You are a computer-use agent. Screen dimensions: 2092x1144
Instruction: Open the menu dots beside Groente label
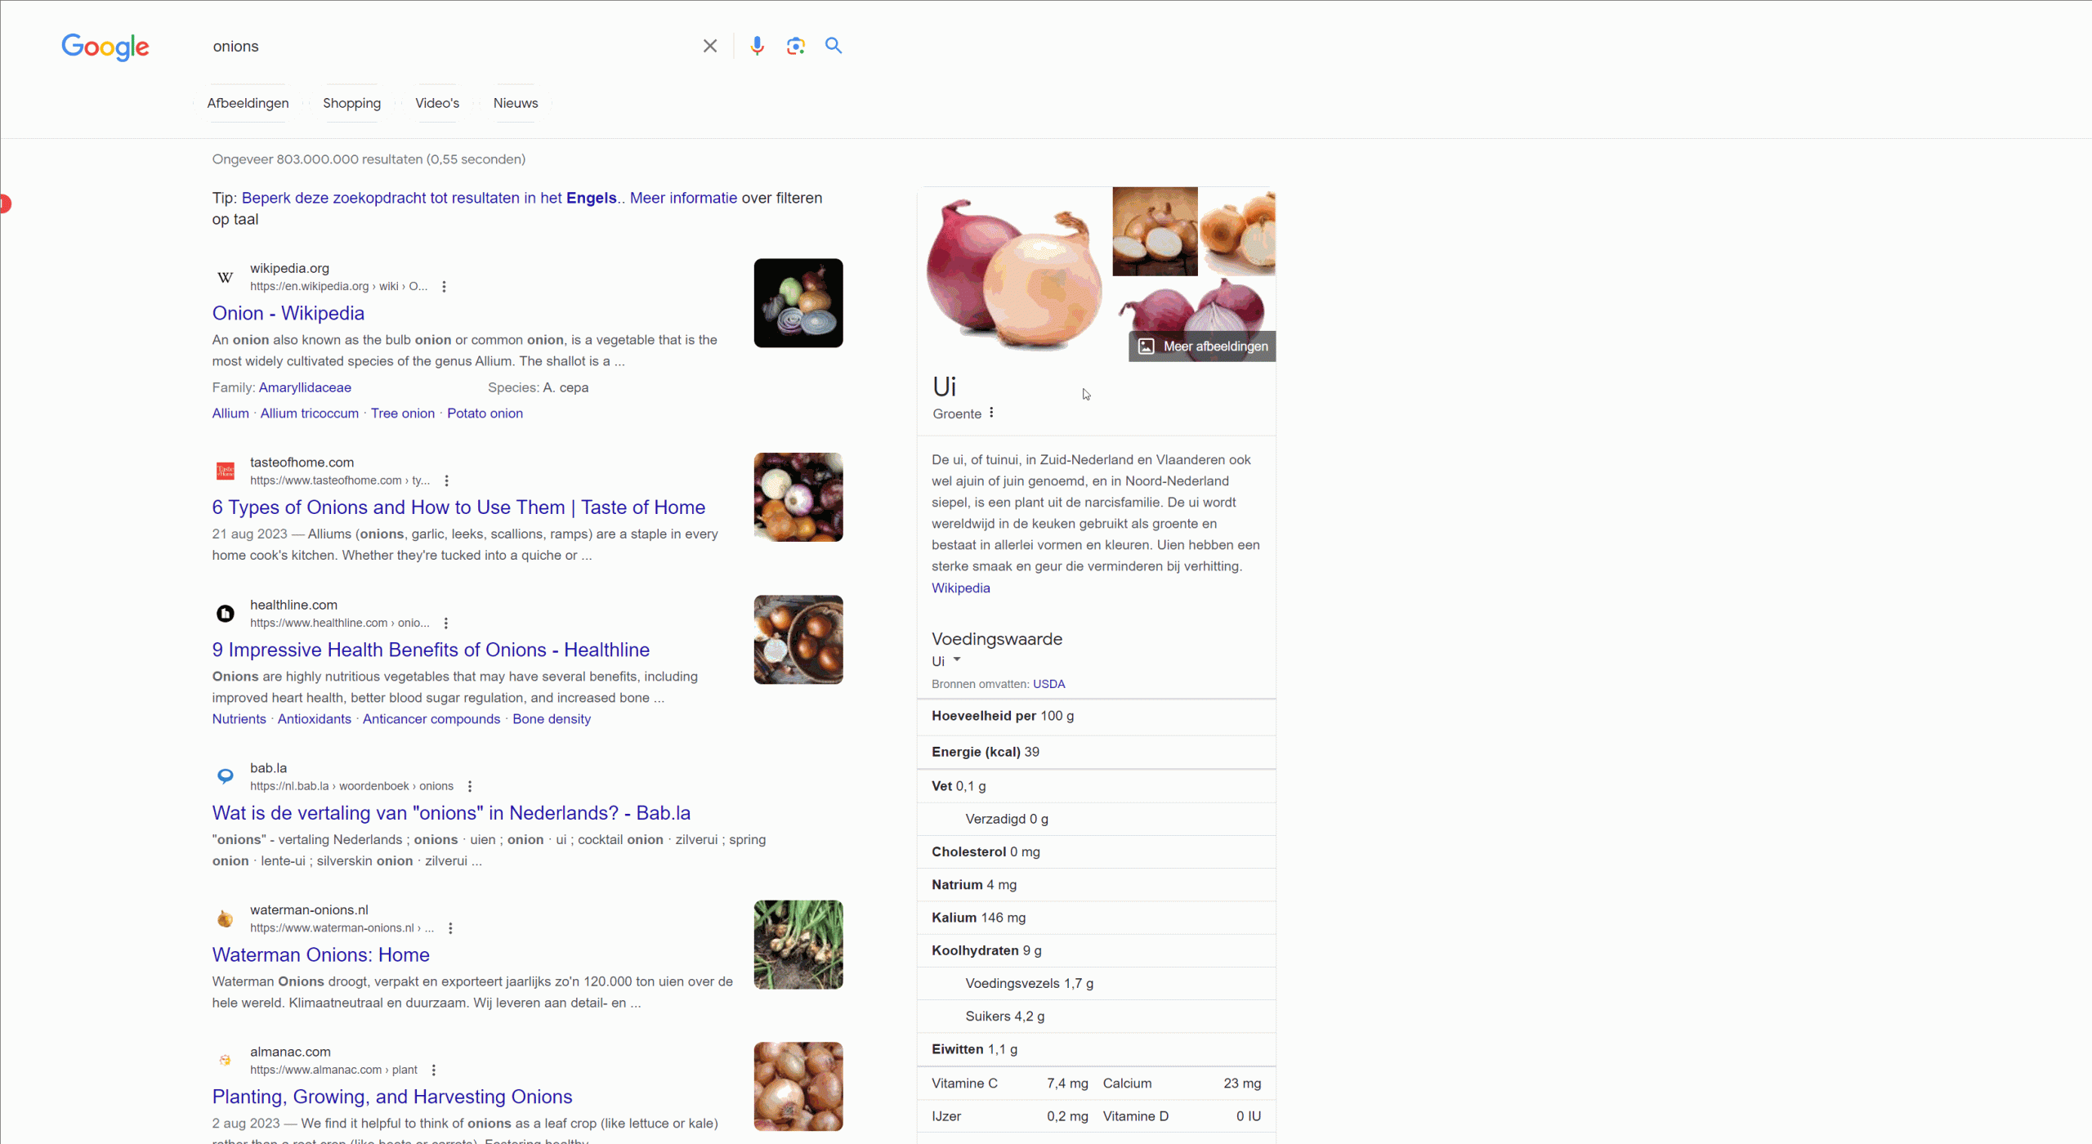click(991, 413)
